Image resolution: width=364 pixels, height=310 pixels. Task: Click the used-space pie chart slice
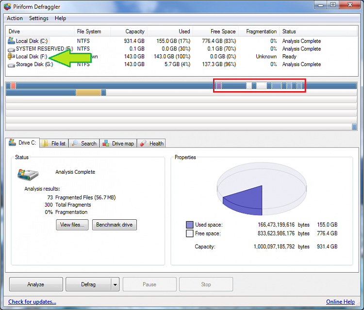[x=246, y=201]
